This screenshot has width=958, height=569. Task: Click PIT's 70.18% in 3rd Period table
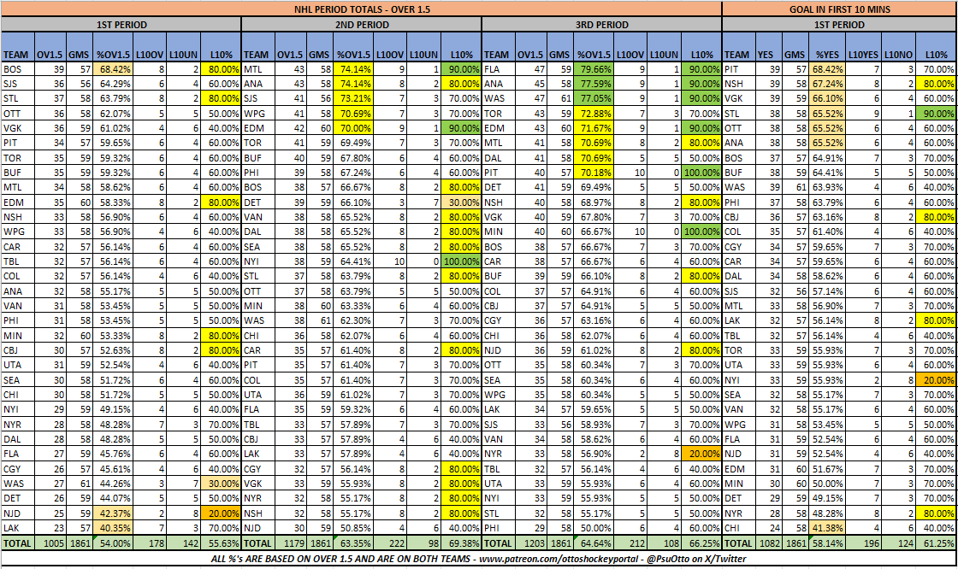[594, 173]
